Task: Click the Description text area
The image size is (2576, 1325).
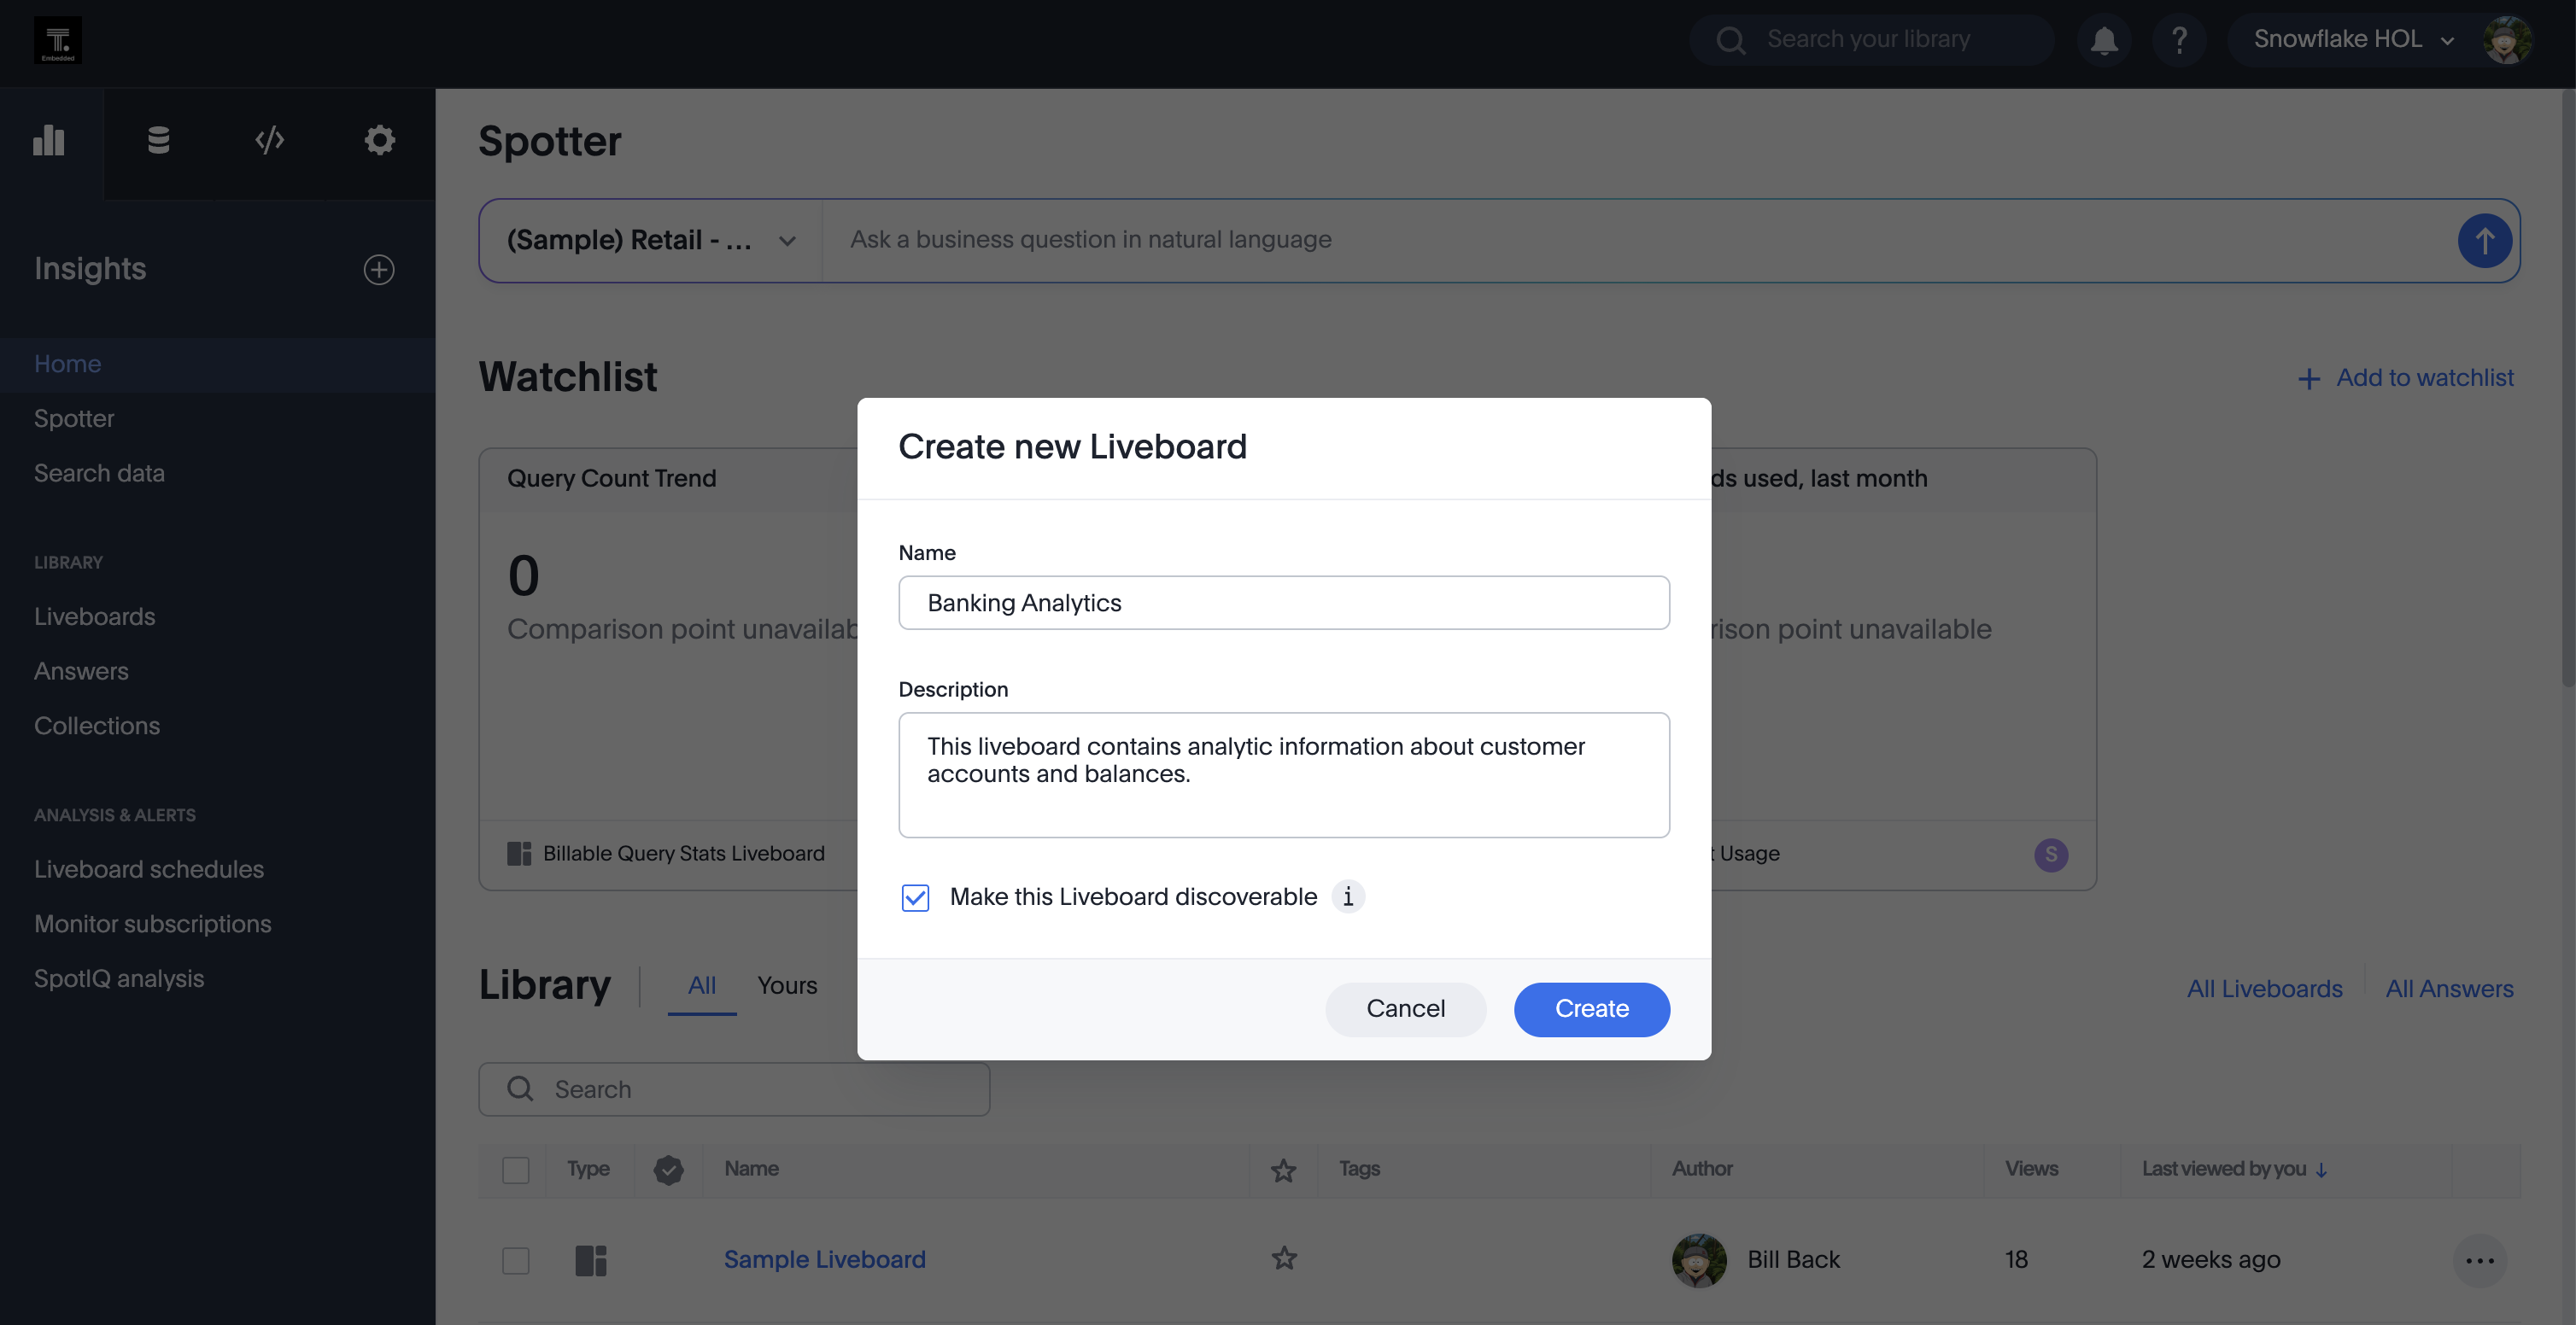Action: pyautogui.click(x=1284, y=774)
